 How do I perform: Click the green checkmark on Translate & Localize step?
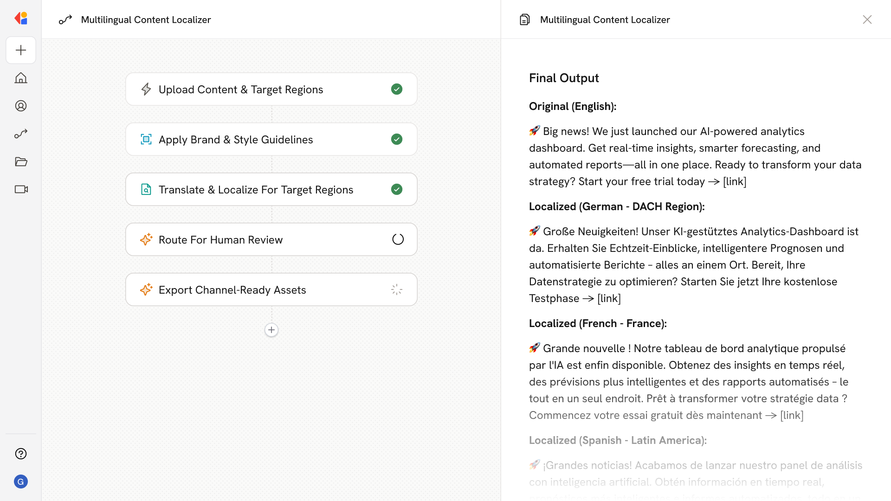(x=397, y=189)
